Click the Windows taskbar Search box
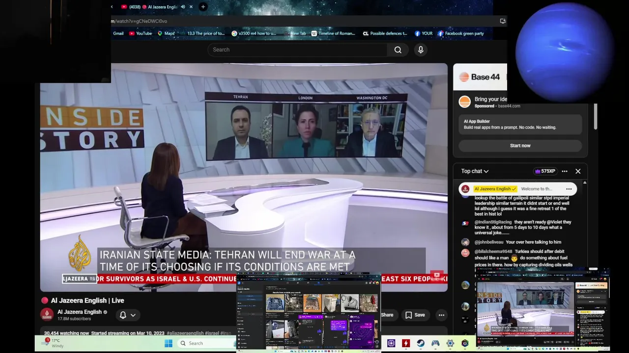This screenshot has width=629, height=353. click(x=207, y=343)
